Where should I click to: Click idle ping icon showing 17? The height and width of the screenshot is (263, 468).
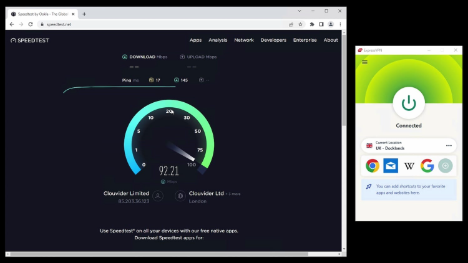152,80
